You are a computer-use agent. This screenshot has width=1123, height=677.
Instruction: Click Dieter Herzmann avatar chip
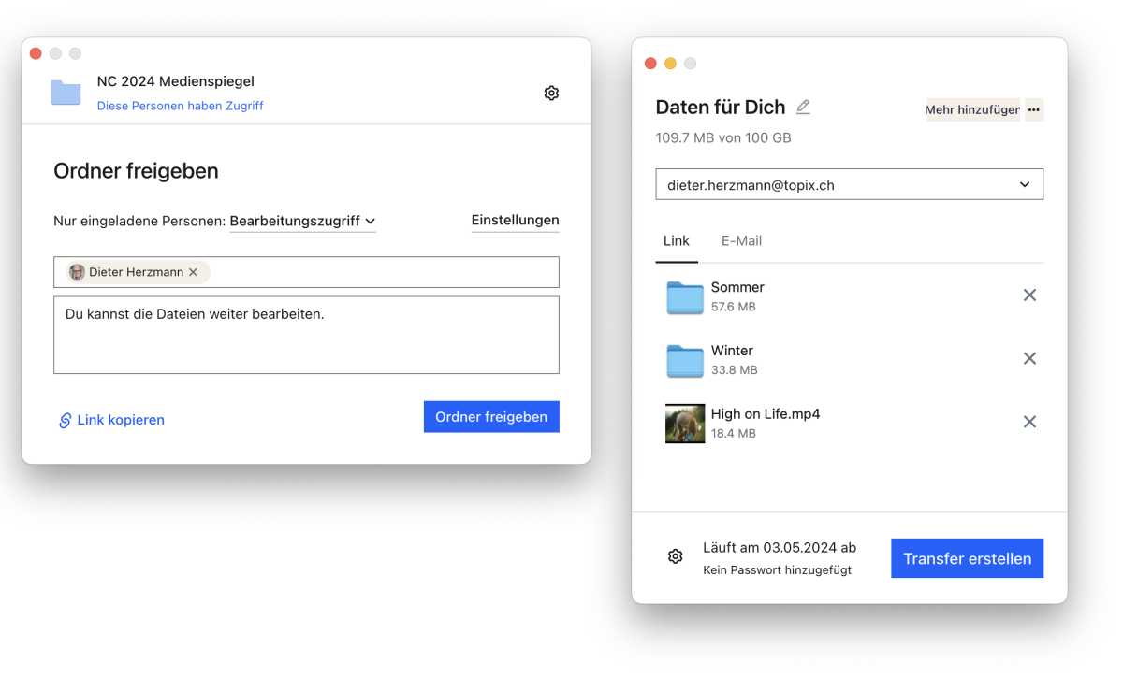coord(138,272)
